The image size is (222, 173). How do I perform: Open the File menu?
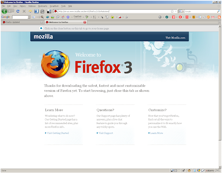3,6
